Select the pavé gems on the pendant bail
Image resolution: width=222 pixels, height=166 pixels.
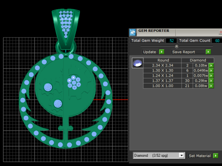(66, 24)
